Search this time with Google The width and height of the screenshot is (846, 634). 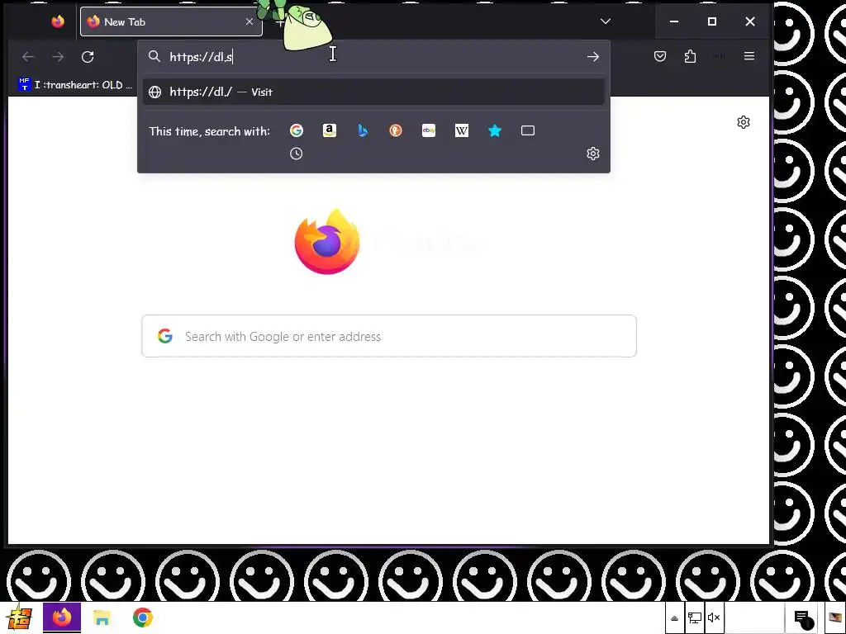coord(297,130)
